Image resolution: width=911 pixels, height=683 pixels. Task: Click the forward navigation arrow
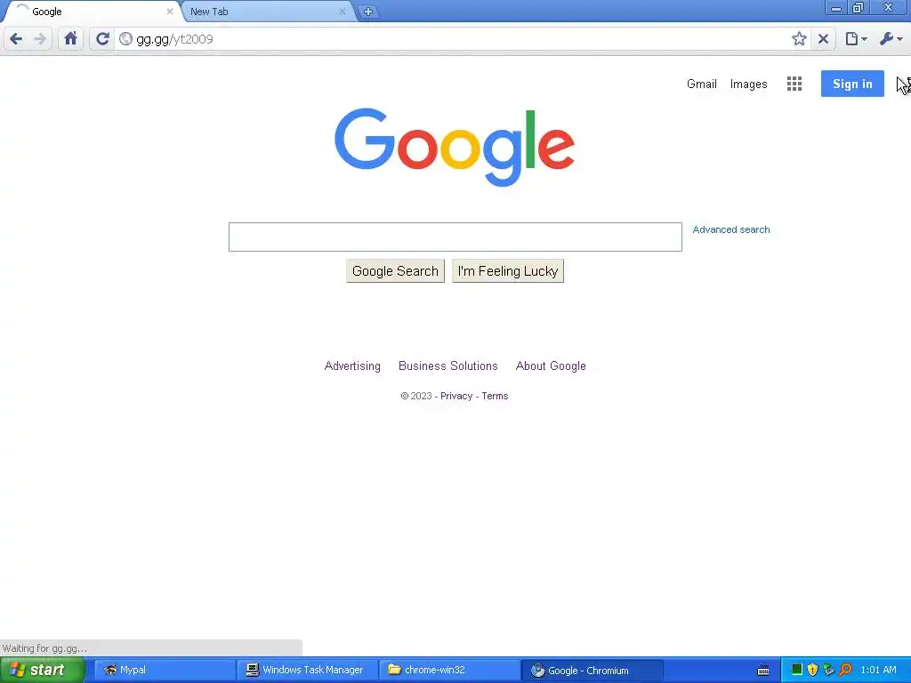(x=40, y=39)
